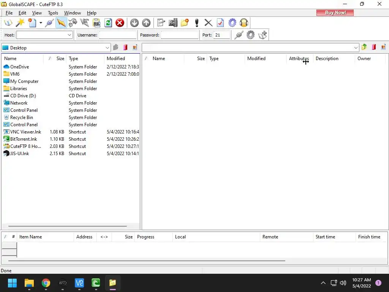Click the disconnected plugs icon in the toolbar
Screen dimensions: 389x292
pyautogui.click(x=73, y=23)
